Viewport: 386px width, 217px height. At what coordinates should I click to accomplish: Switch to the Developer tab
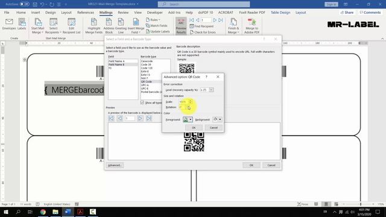point(154,12)
